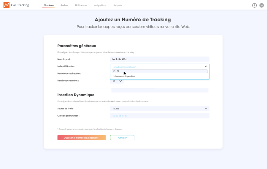Screen dimensions: 267x169
Task: Click the "Sélectionnez un indicatif" placeholder
Action: 125,67
